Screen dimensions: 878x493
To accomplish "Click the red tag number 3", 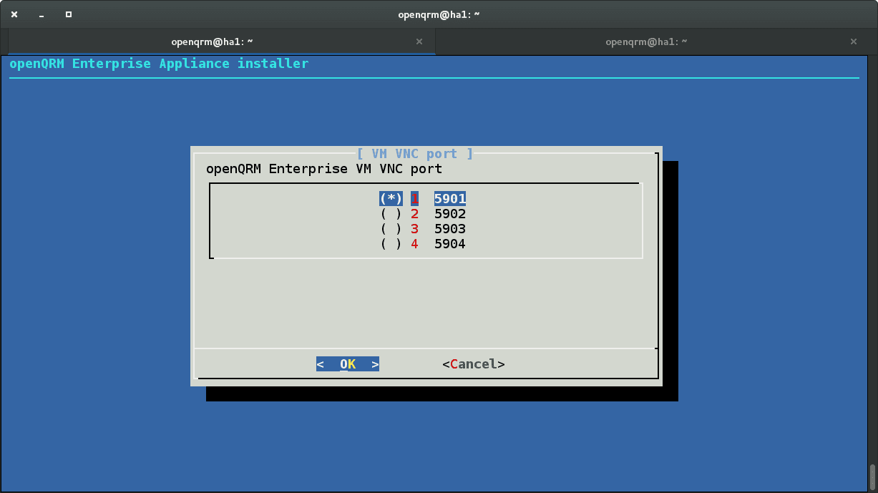I will [414, 229].
